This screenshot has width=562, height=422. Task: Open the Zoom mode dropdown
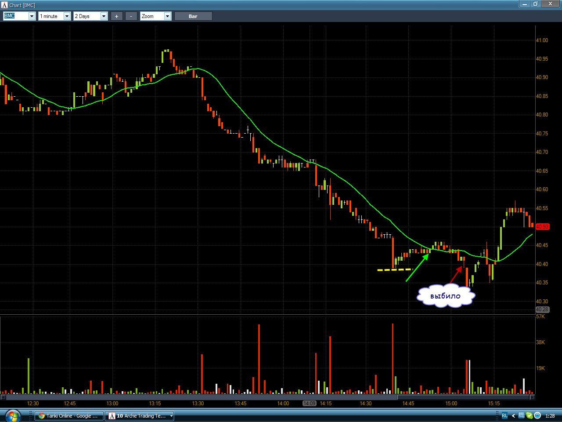pyautogui.click(x=167, y=16)
